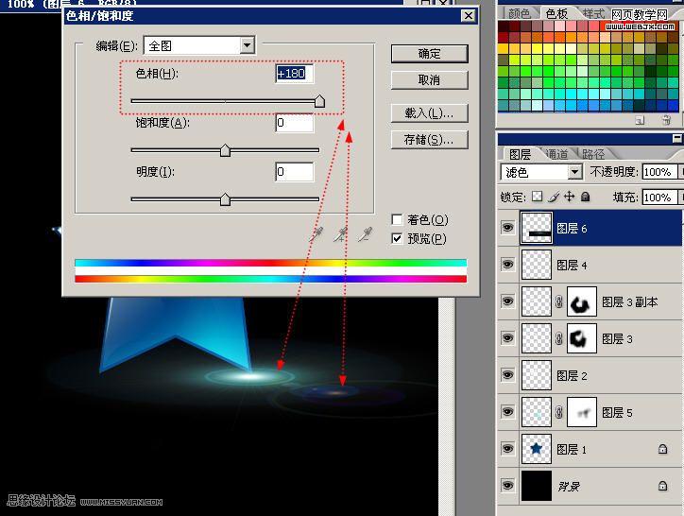Image resolution: width=684 pixels, height=516 pixels.
Task: Select the 背景 layer thumbnail
Action: pos(536,486)
